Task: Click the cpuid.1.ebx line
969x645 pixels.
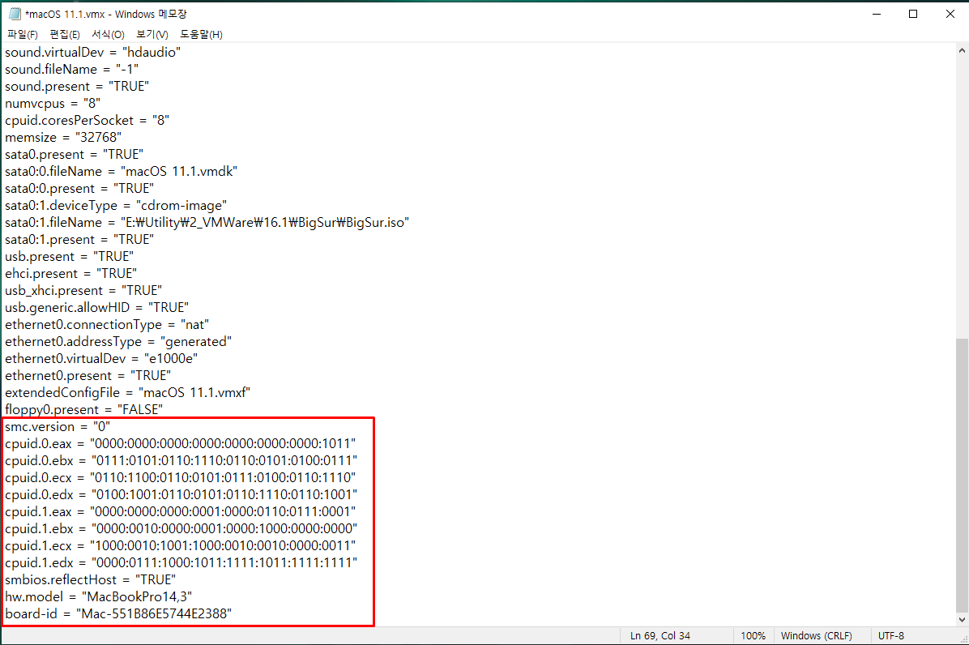Action: pos(181,529)
